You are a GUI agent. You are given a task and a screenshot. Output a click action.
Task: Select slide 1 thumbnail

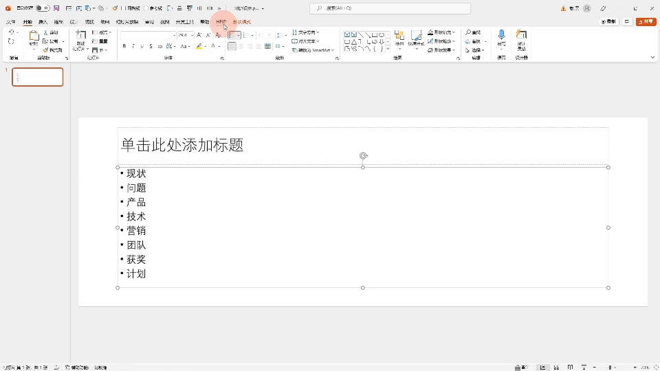37,77
